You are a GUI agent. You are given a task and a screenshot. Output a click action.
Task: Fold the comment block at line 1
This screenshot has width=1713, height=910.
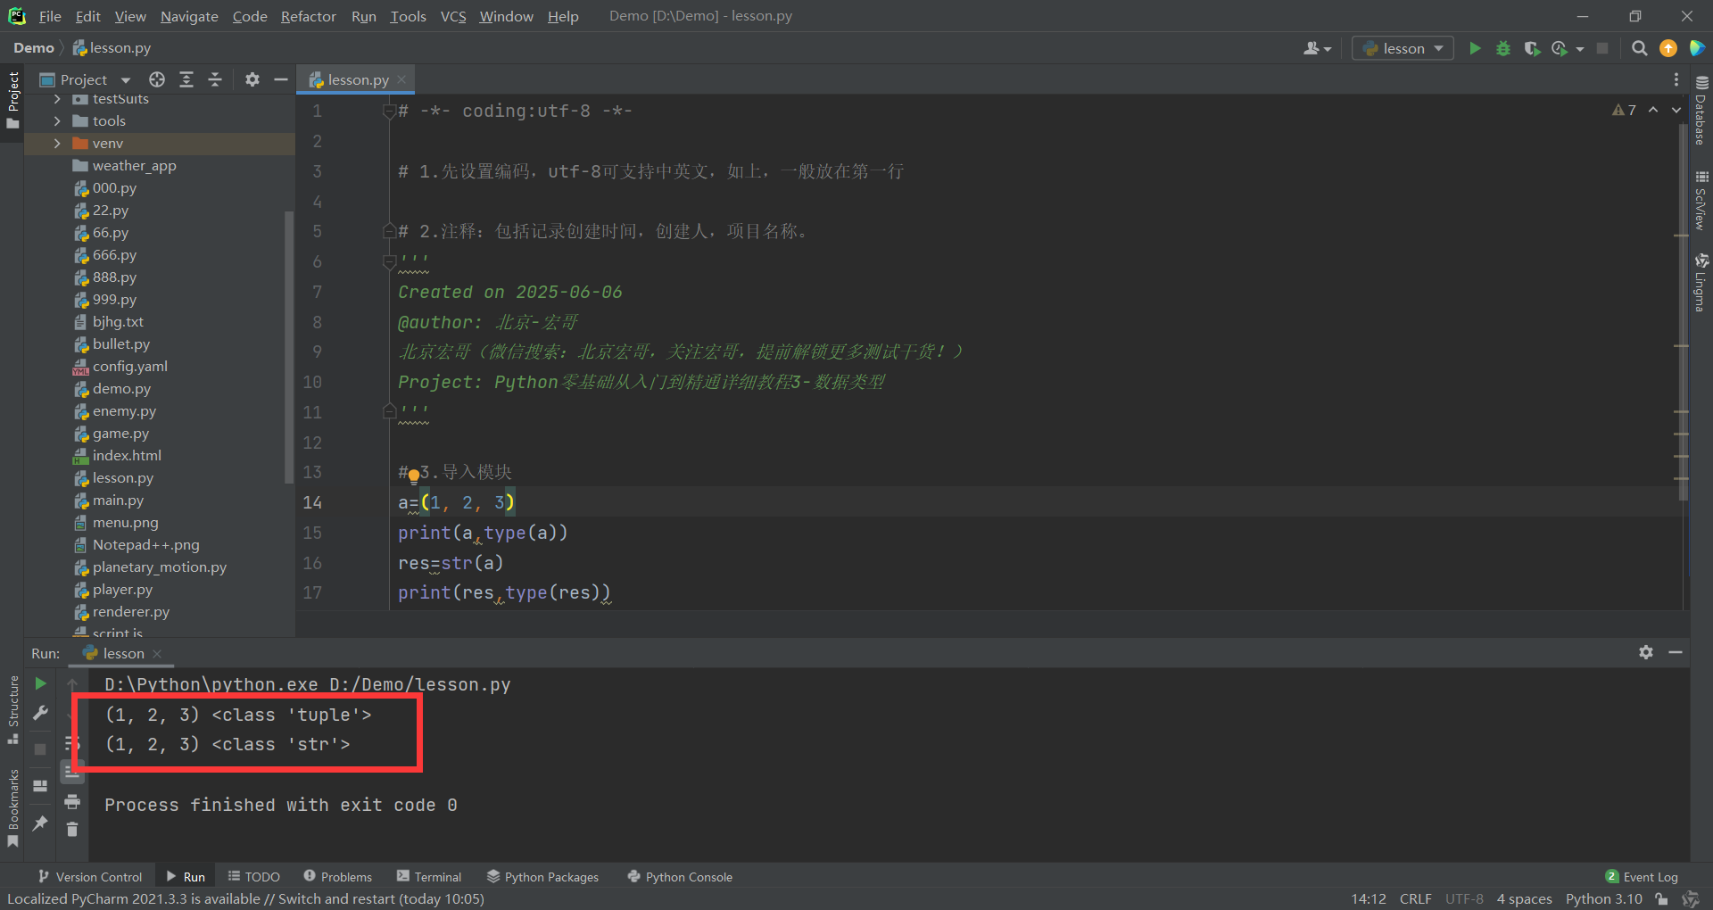tap(389, 111)
